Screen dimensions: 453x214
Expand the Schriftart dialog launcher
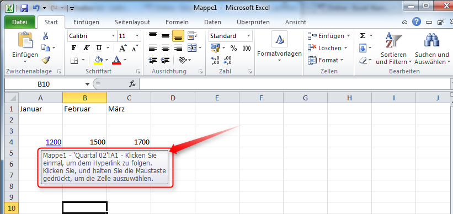pos(138,71)
